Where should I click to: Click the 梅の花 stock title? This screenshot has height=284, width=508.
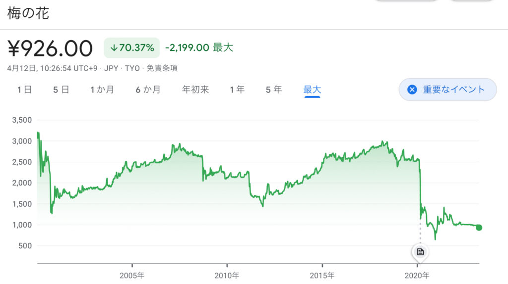28,13
